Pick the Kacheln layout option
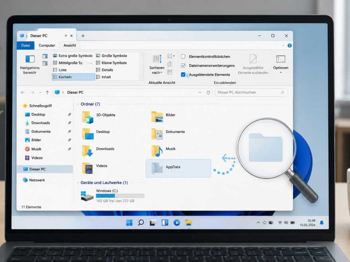350x262 pixels. [x=73, y=77]
